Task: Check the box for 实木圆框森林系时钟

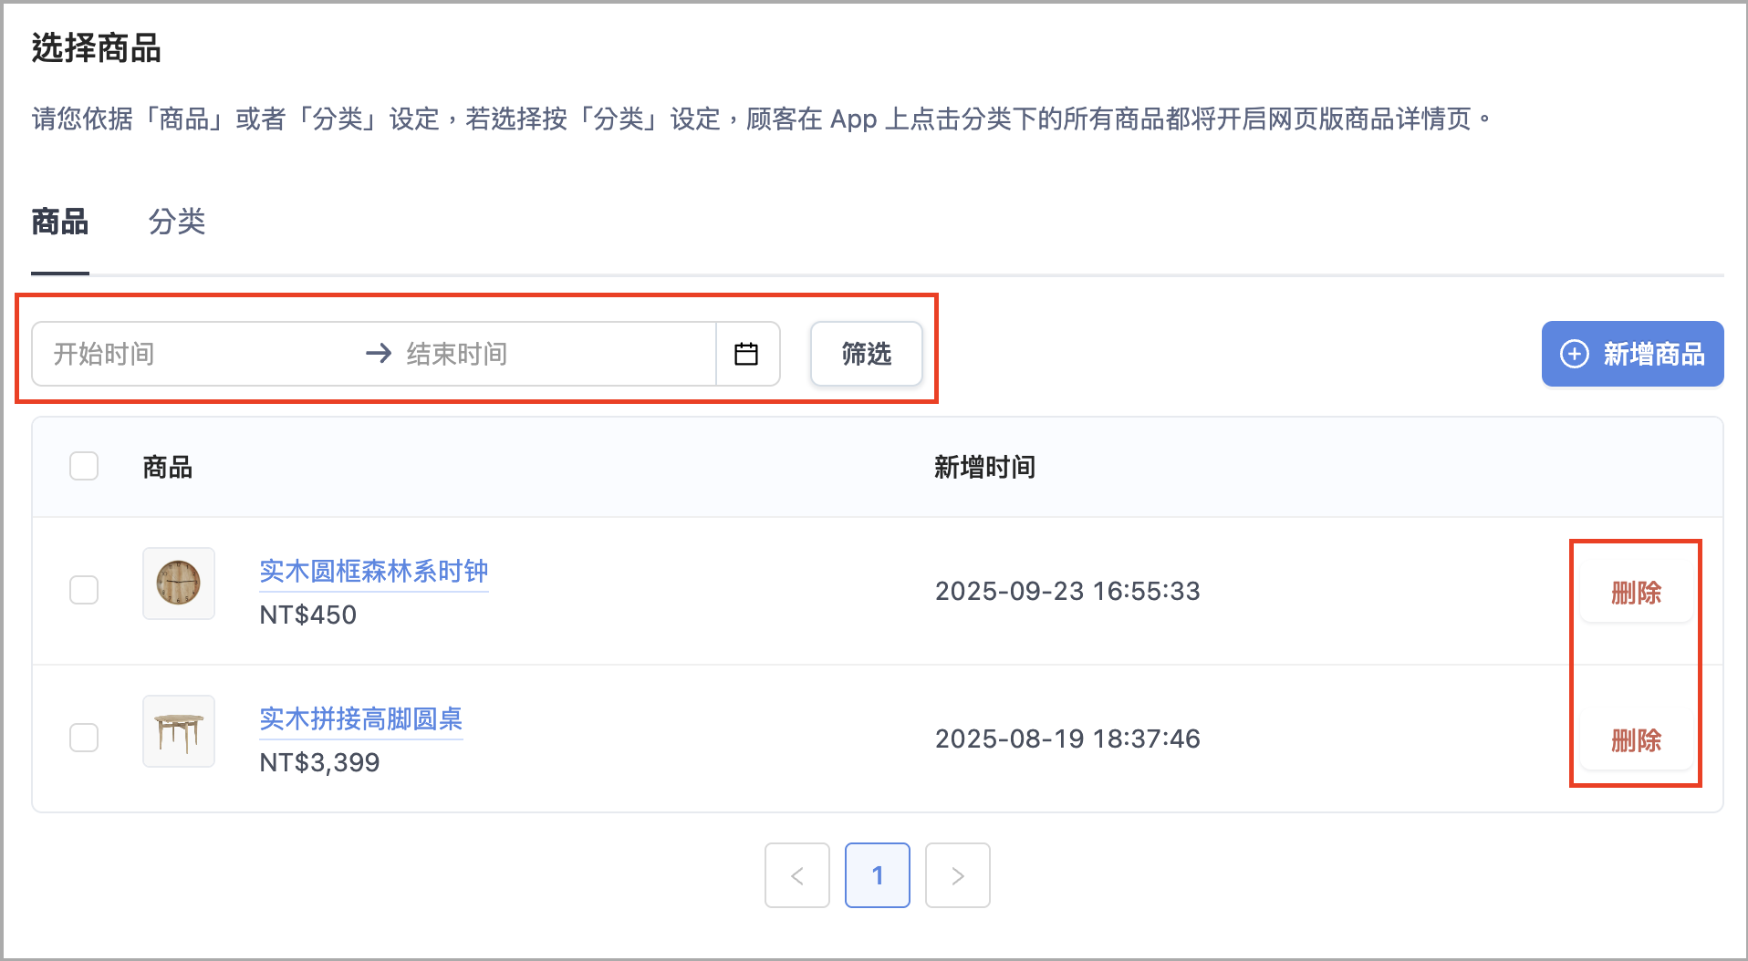Action: 84,590
